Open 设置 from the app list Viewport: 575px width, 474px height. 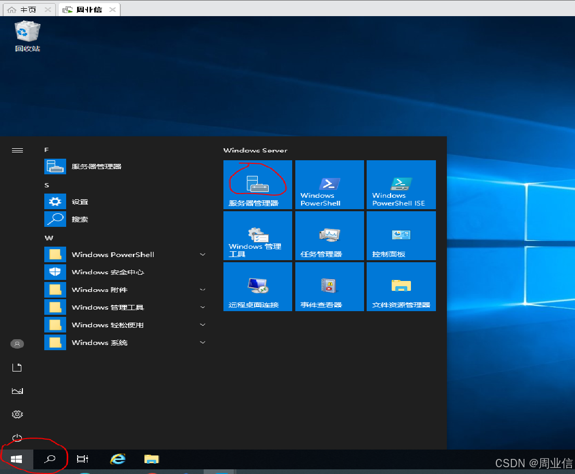(79, 201)
